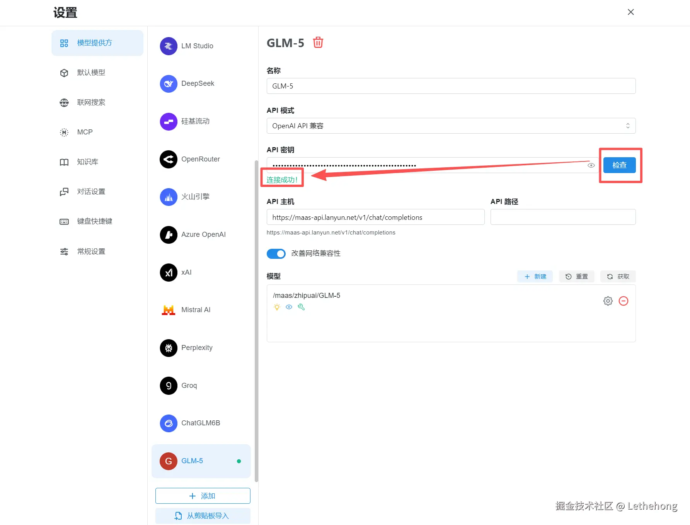Viewport: 690px width, 525px height.
Task: Click the Mistral AI logo
Action: (169, 310)
